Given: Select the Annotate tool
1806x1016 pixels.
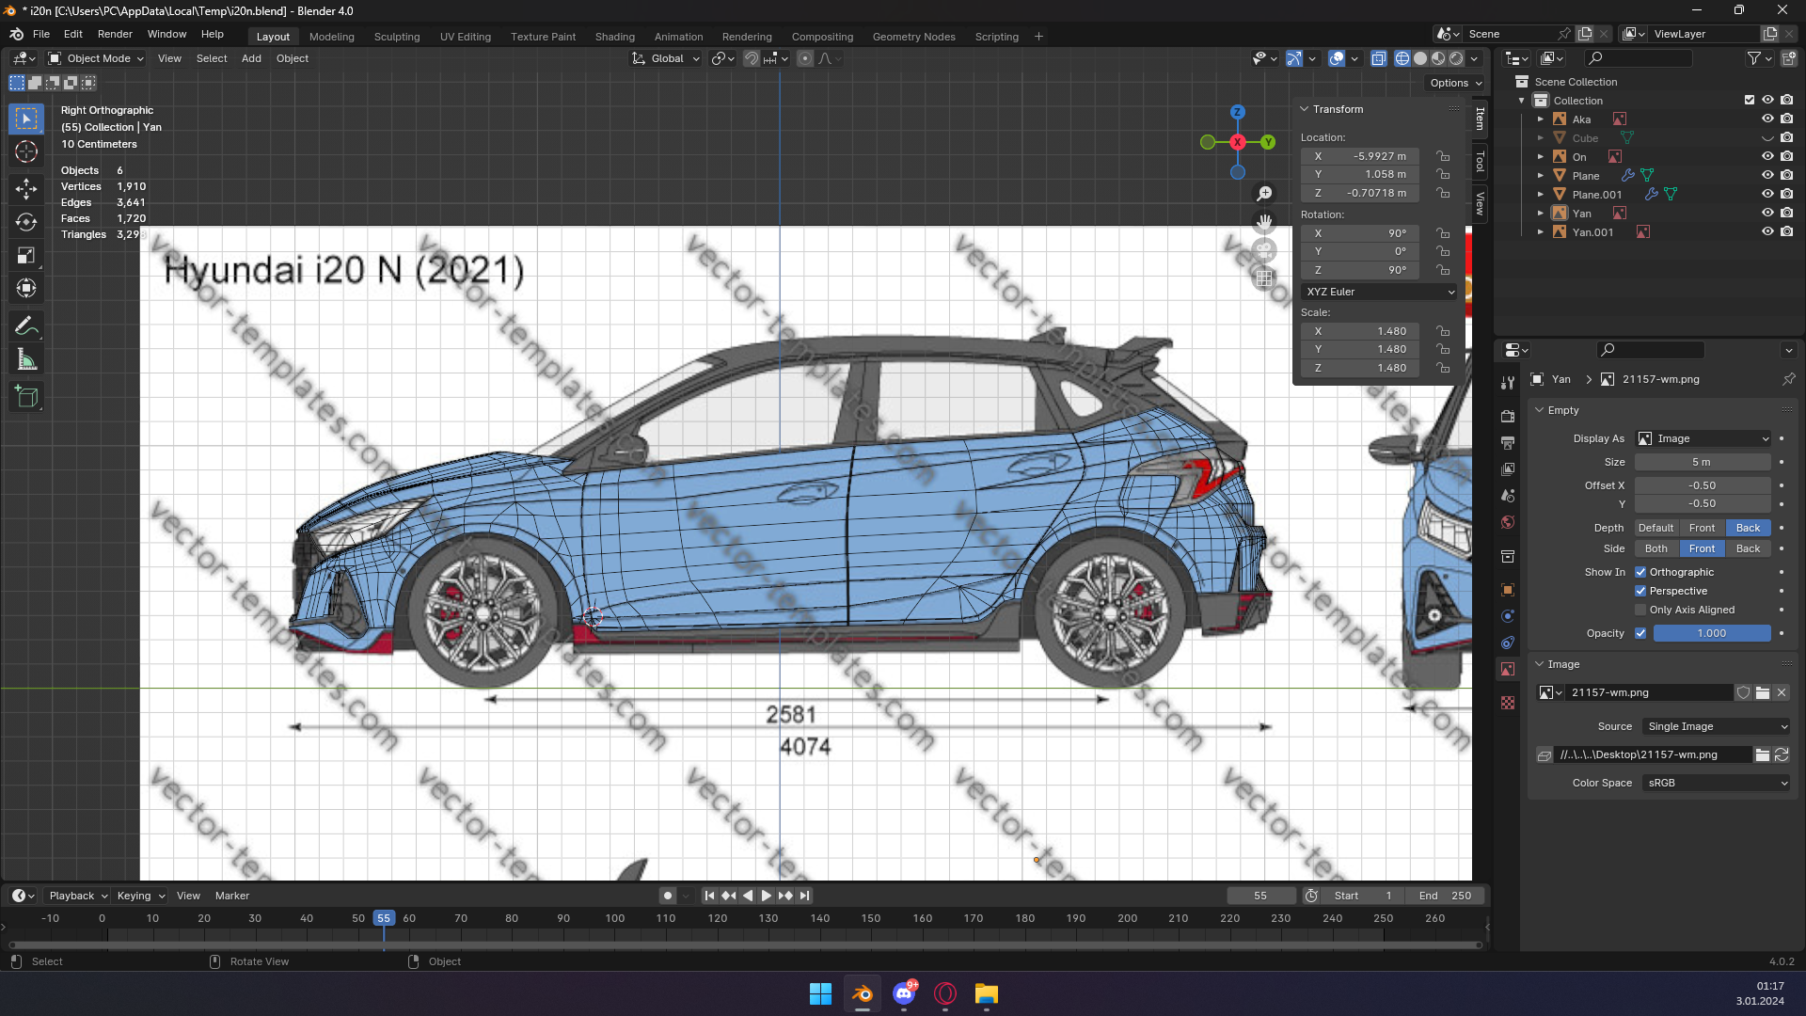Looking at the screenshot, I should pos(26,326).
